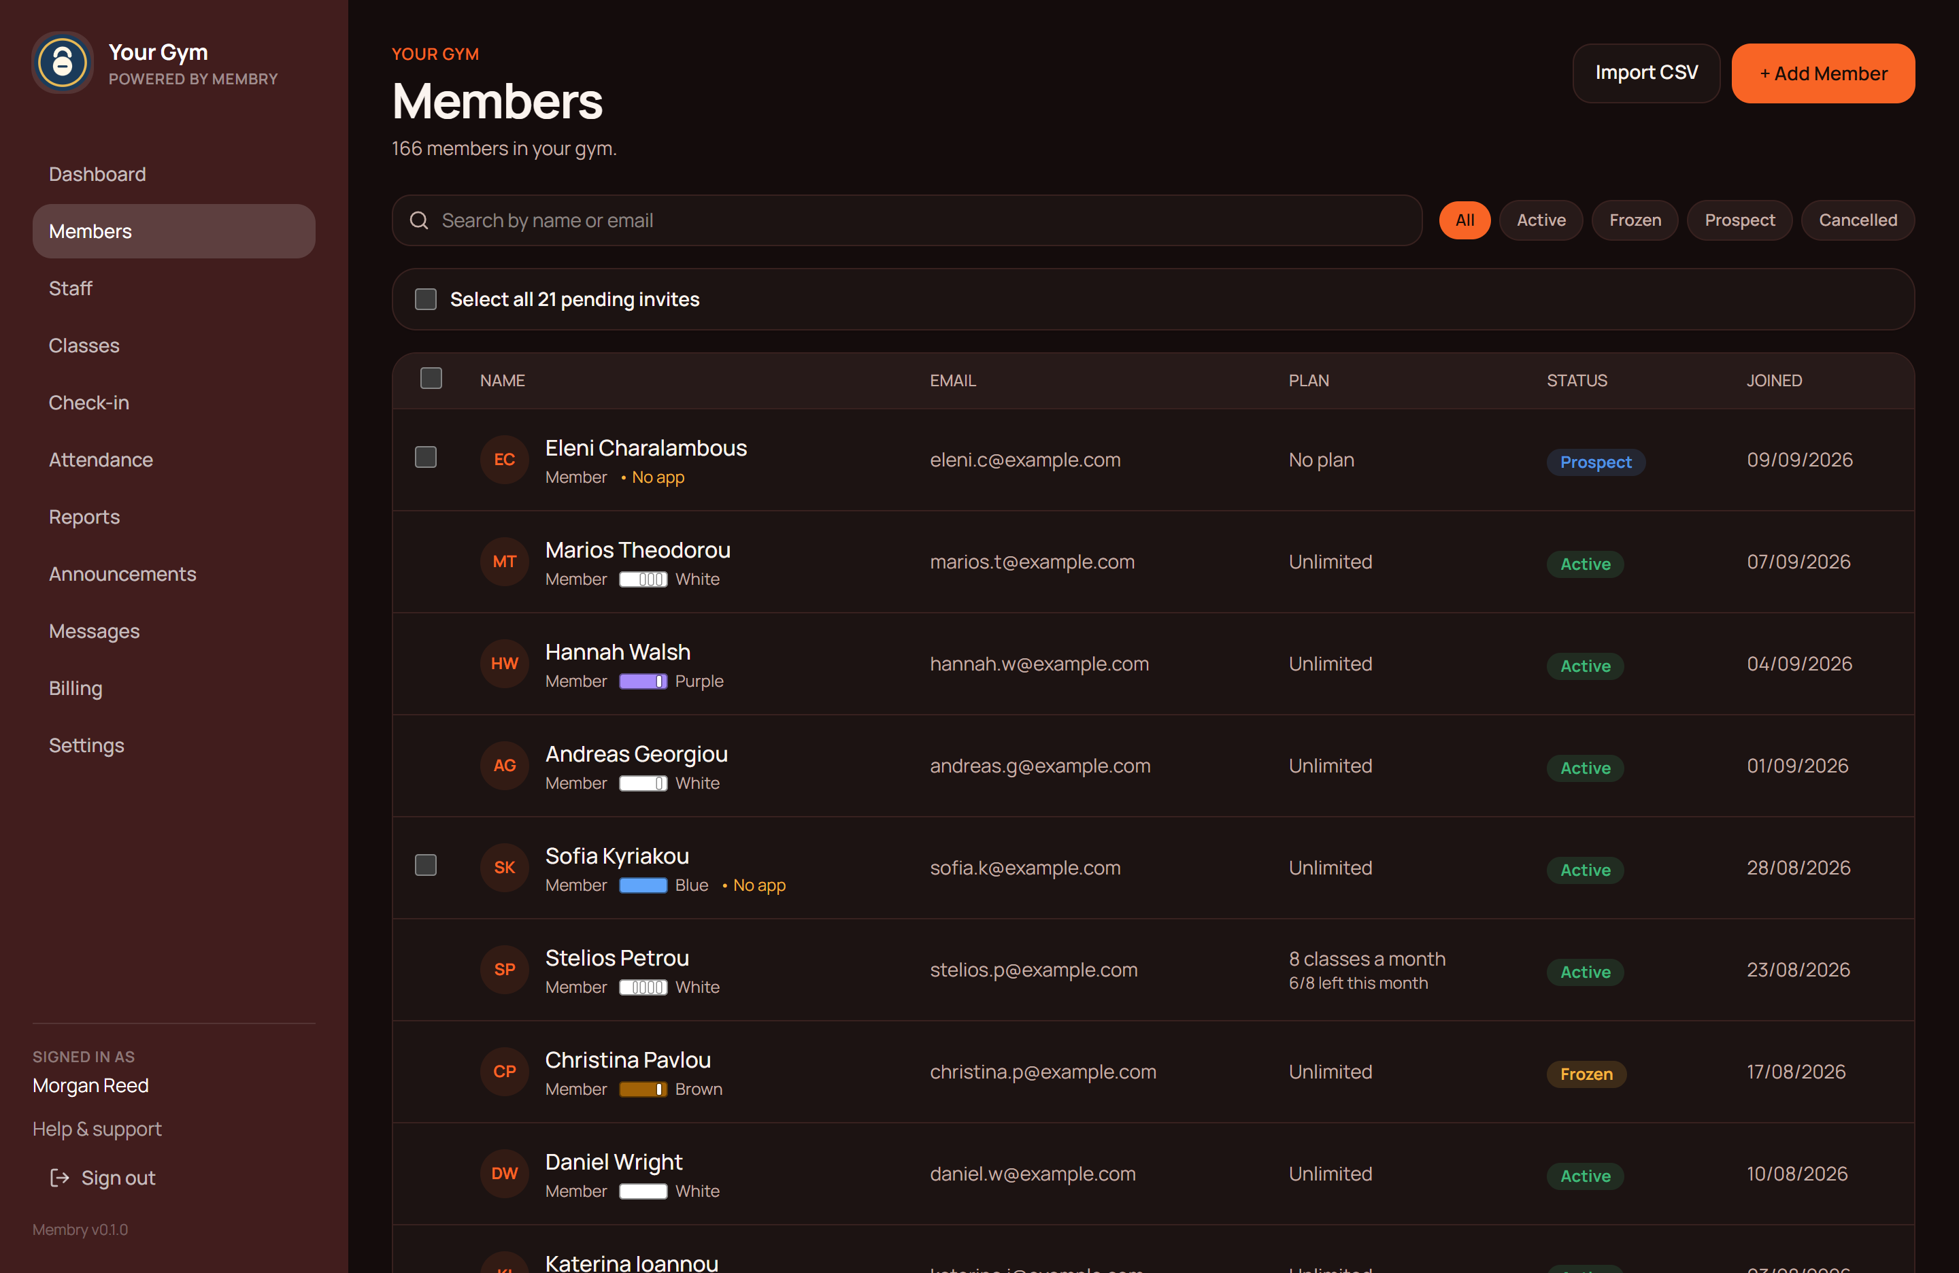The width and height of the screenshot is (1959, 1273).
Task: Go to Classes page
Action: tap(173, 345)
